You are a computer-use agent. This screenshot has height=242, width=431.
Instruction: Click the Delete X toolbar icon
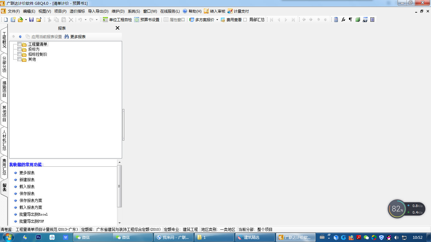71,20
